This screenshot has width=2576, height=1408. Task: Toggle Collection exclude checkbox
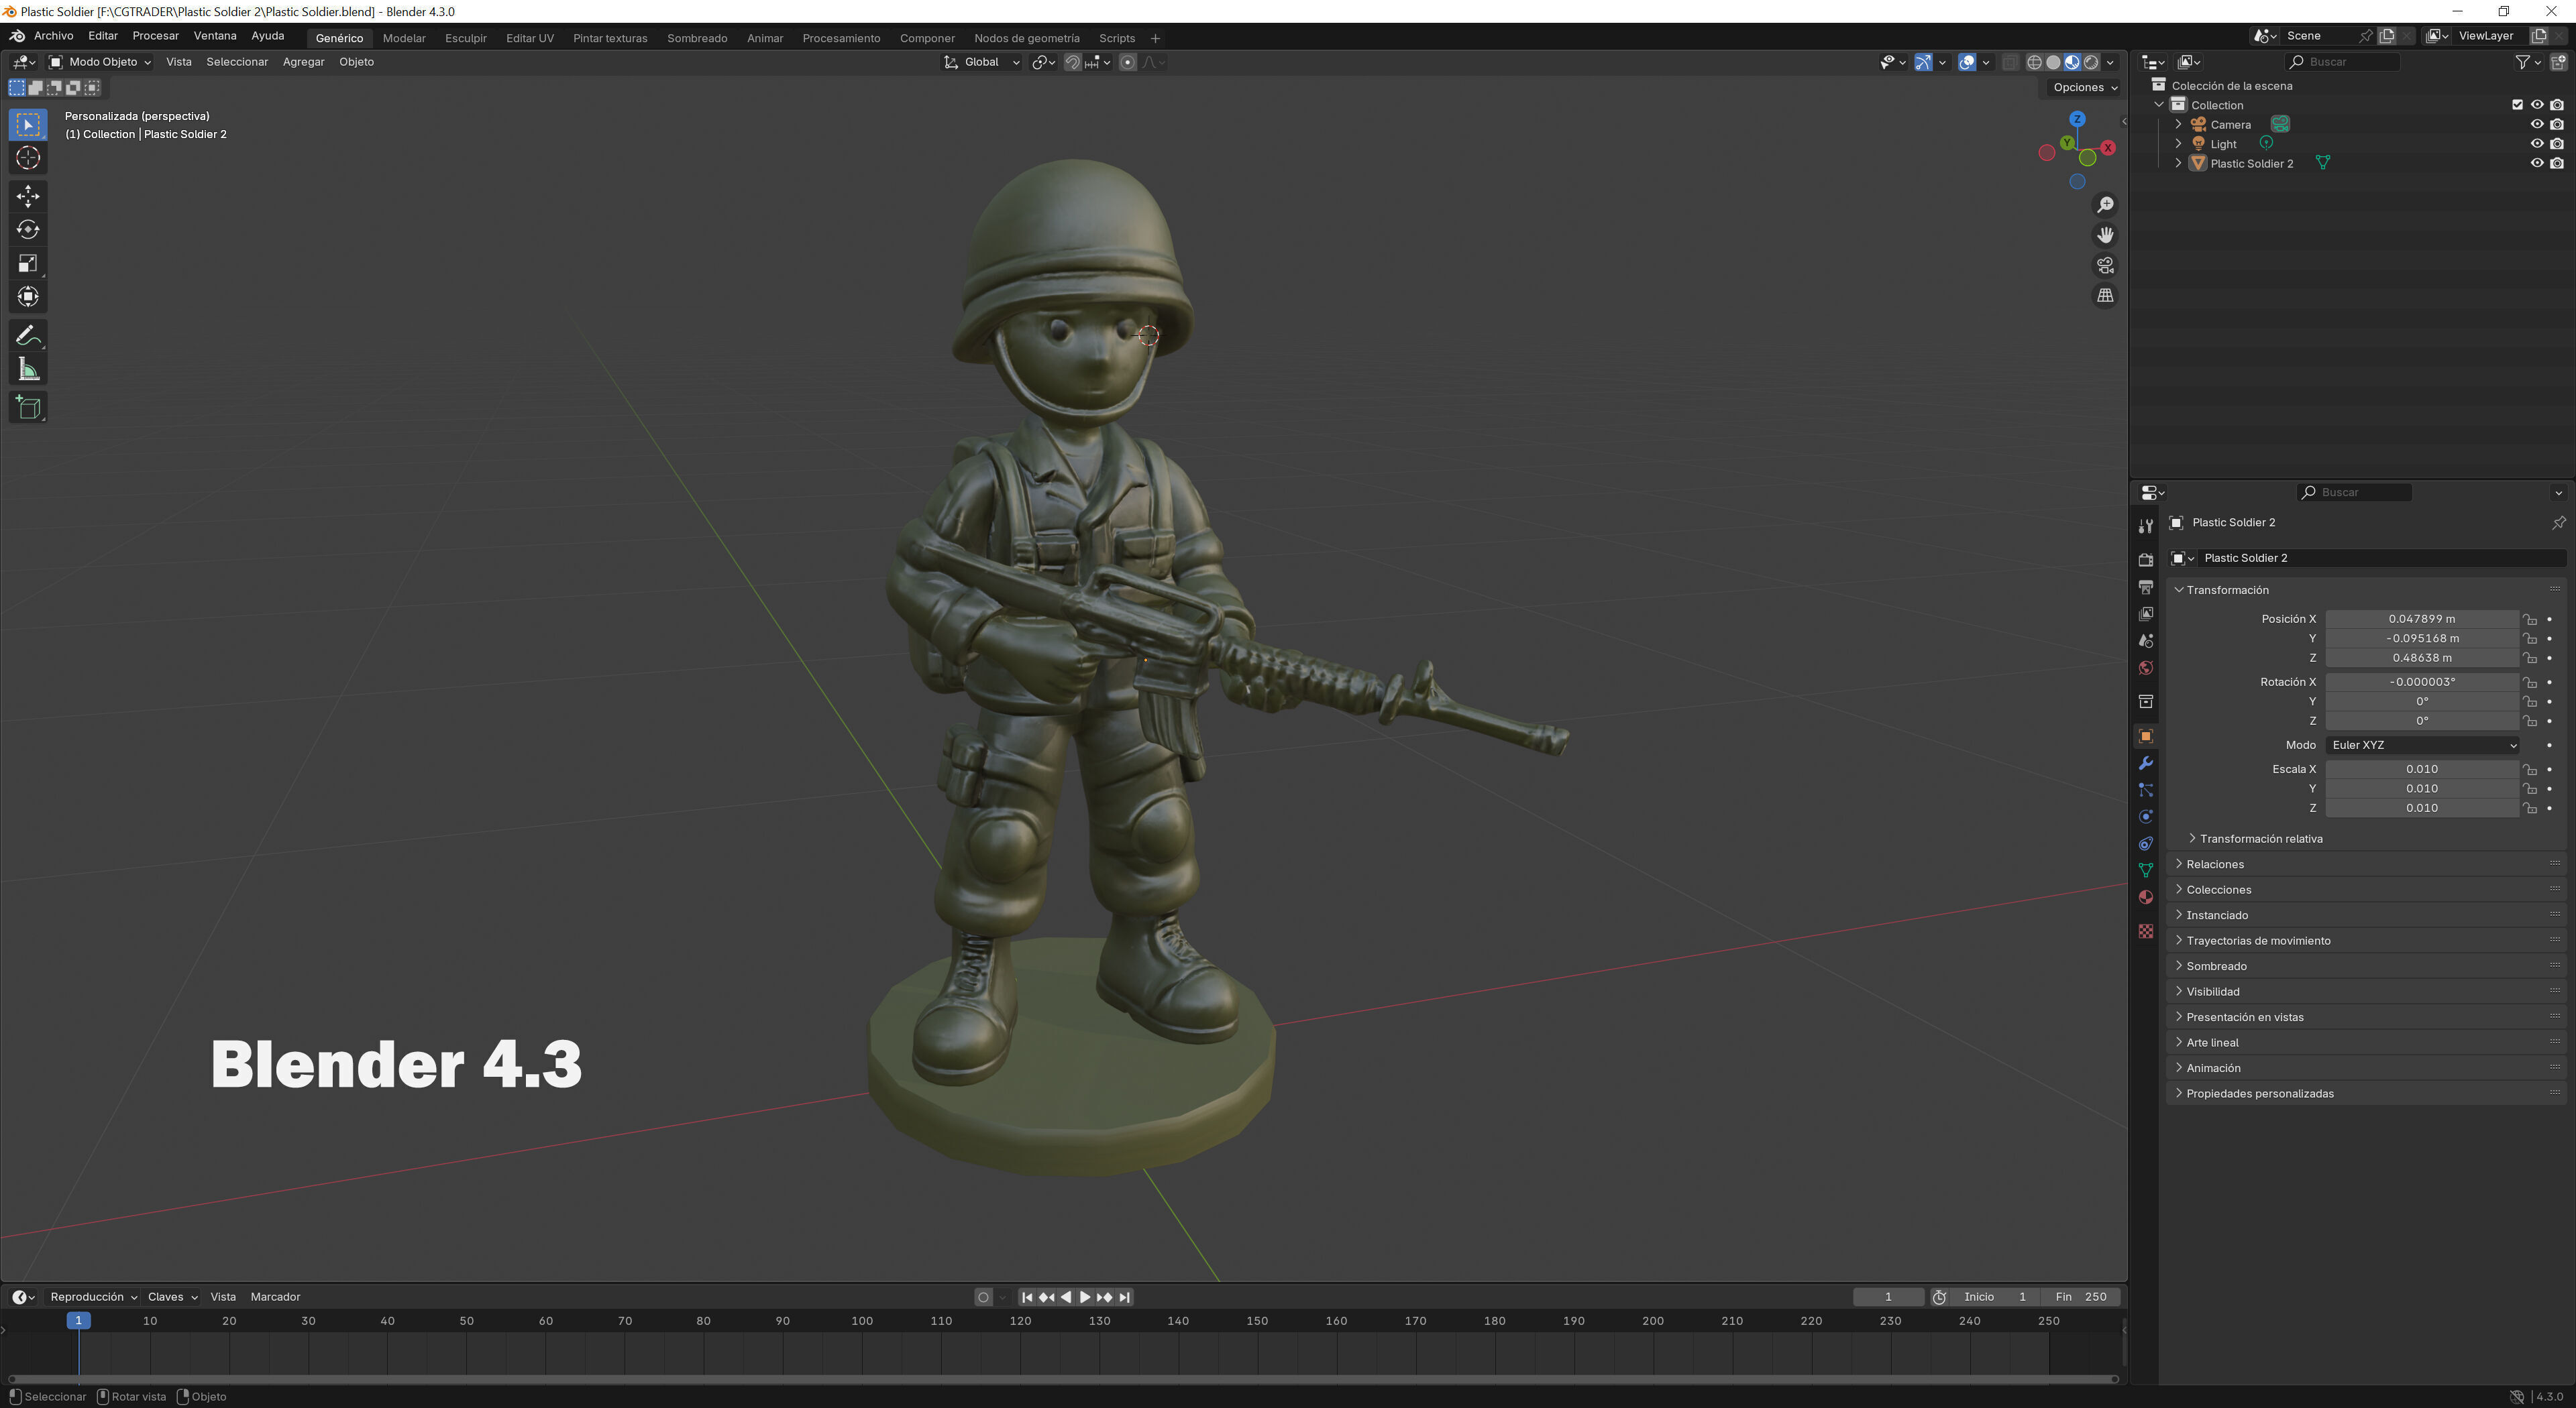click(2517, 105)
